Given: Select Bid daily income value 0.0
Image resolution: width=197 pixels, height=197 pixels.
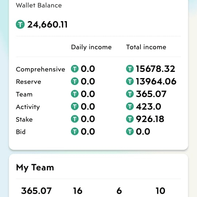Looking at the screenshot, I should (88, 132).
